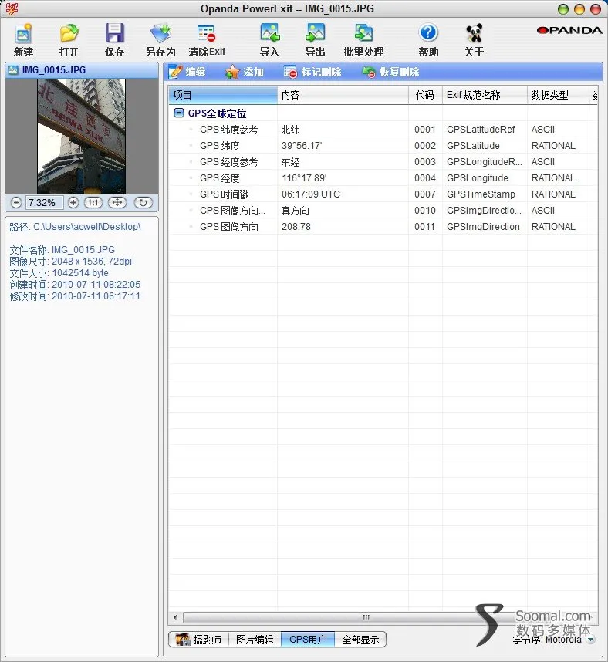This screenshot has width=608, height=662.
Task: Collapse the GPS全球定位 tree group
Action: point(179,113)
